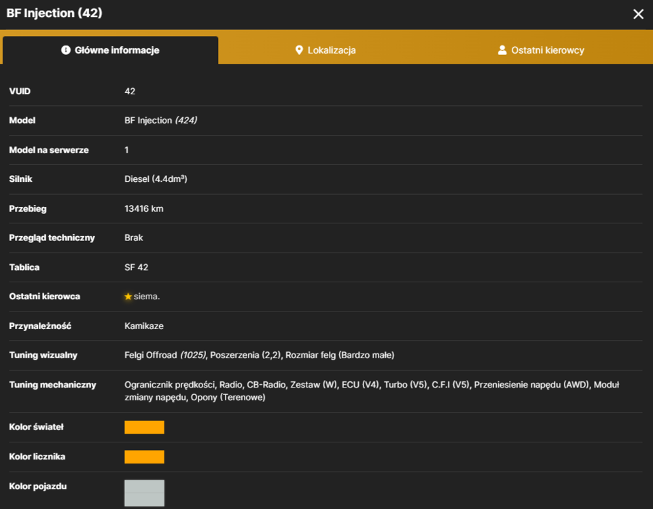Image resolution: width=653 pixels, height=509 pixels.
Task: Click the 'Kolor pojazdu' row label
Action: point(38,486)
